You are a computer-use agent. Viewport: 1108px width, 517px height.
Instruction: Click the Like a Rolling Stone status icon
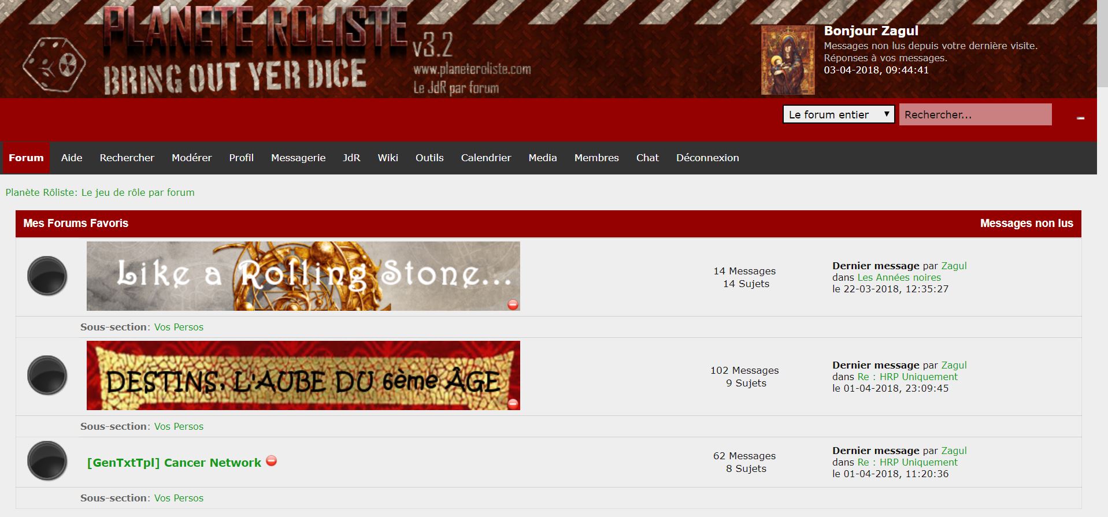(47, 276)
